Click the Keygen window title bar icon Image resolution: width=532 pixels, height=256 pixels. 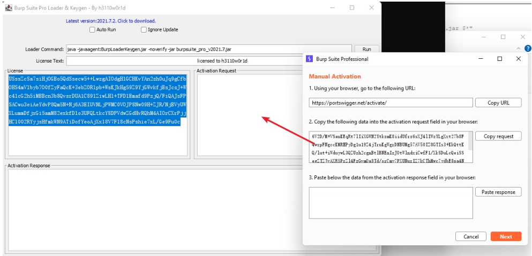pos(9,7)
